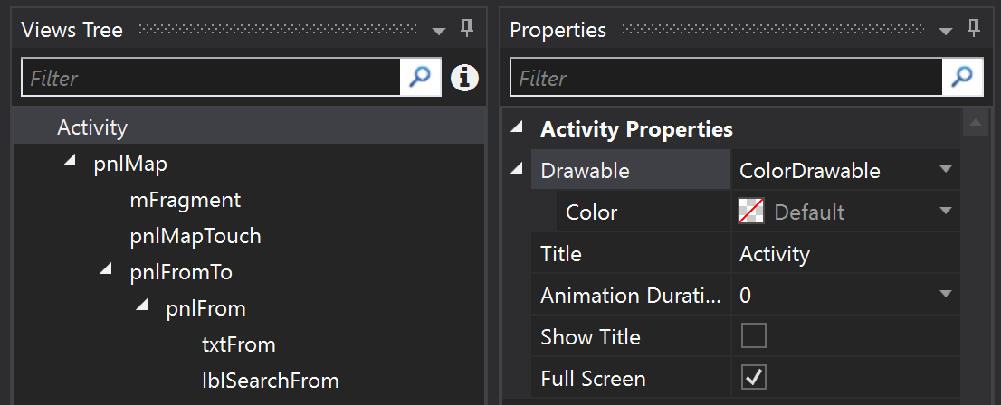
Task: Collapse the pnlFromTo tree node
Action: [x=106, y=269]
